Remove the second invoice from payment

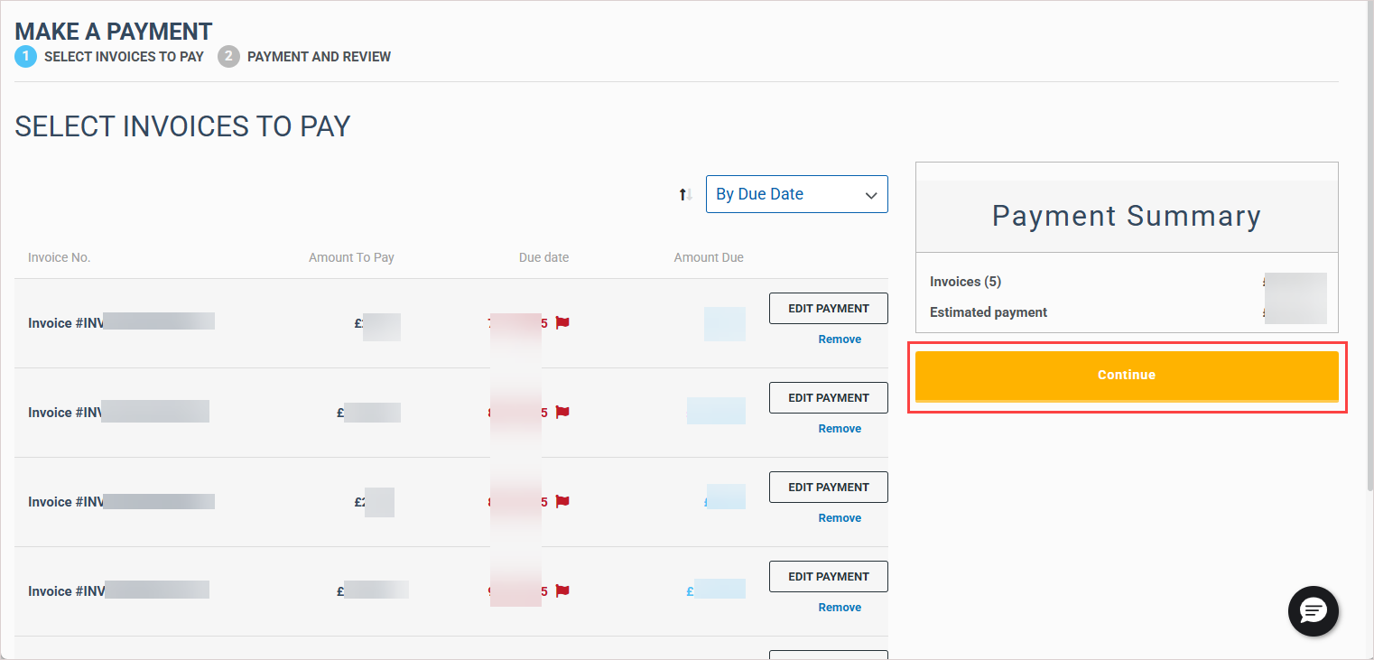tap(839, 429)
